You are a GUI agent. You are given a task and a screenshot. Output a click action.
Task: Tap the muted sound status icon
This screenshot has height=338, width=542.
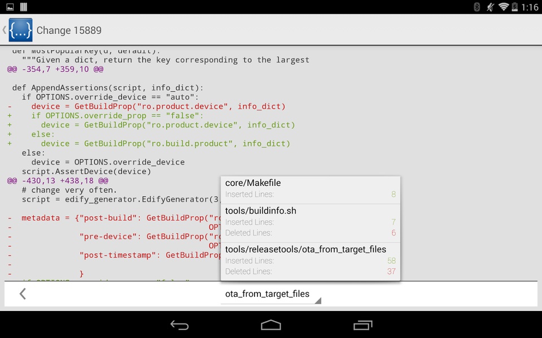click(x=490, y=7)
